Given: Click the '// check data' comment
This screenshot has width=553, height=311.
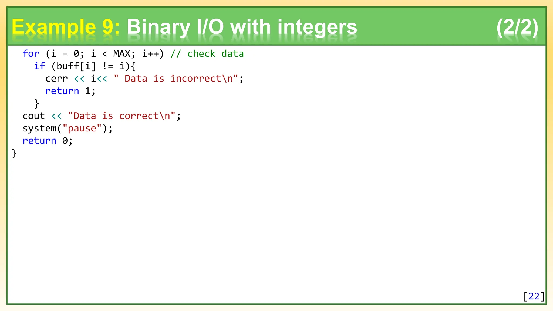Looking at the screenshot, I should 207,53.
